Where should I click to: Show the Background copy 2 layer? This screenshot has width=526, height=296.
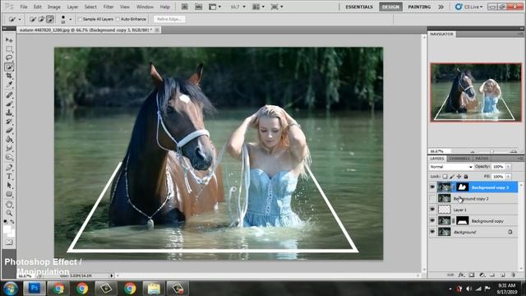432,198
